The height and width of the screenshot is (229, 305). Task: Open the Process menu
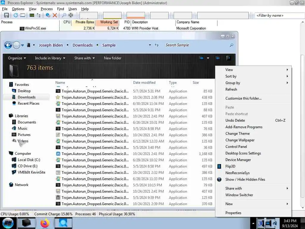point(47,9)
